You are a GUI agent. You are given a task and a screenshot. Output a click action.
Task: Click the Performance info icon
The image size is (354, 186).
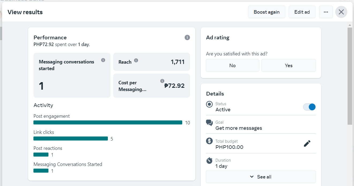click(x=187, y=37)
